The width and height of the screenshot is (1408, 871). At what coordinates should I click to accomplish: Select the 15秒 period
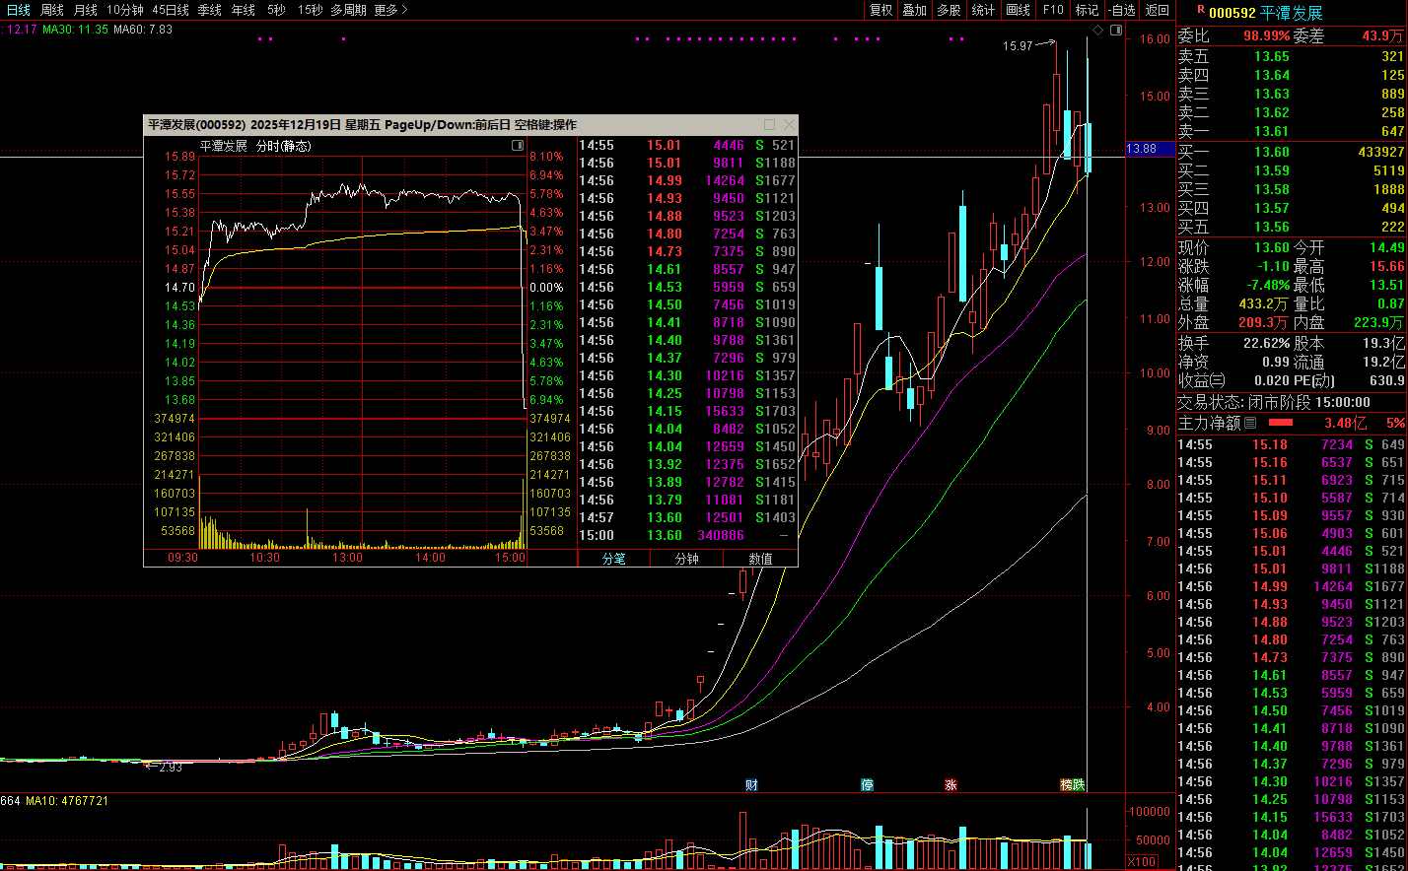tap(310, 10)
